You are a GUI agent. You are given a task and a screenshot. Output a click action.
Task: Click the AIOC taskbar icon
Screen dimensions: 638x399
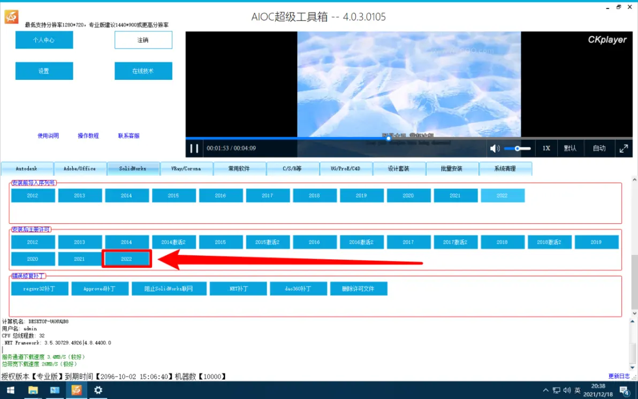[77, 390]
